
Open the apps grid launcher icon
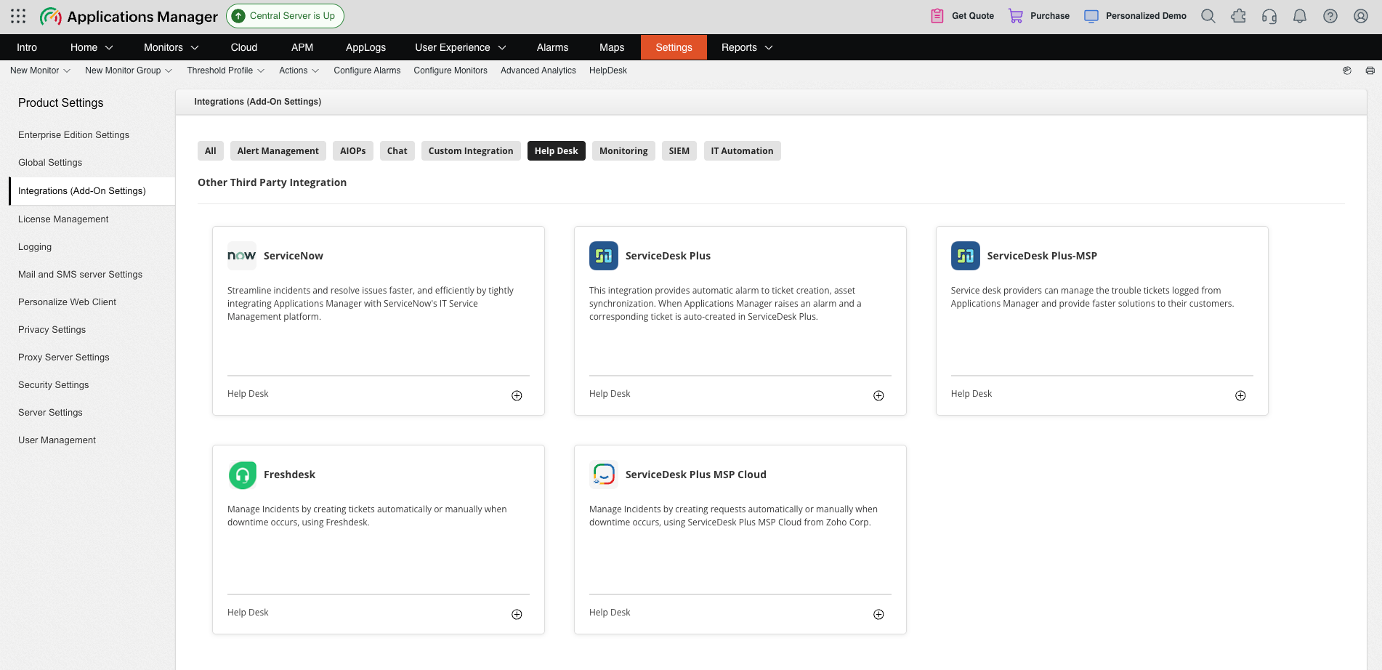[x=18, y=16]
